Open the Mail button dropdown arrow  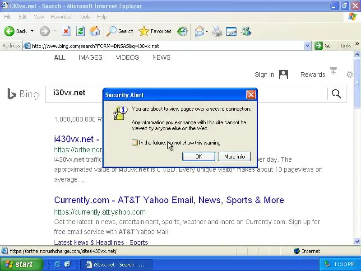pos(207,31)
